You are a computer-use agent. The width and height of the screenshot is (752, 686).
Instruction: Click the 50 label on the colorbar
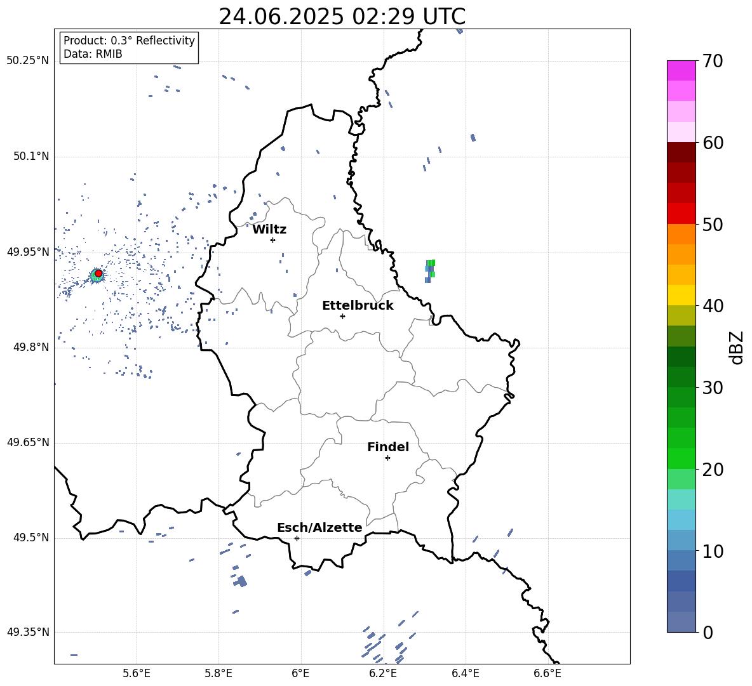click(712, 224)
